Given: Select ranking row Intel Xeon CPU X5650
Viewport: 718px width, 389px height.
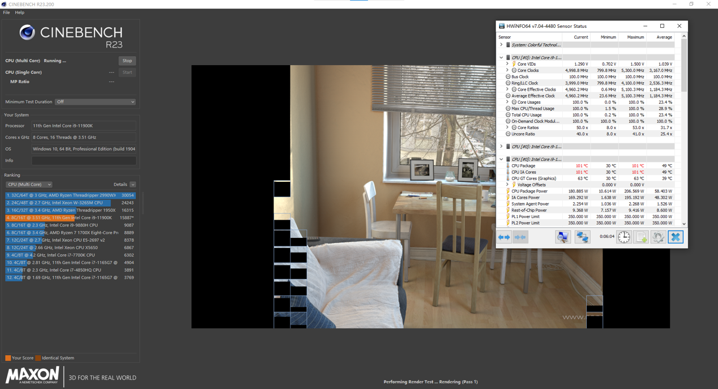Looking at the screenshot, I should pos(70,247).
